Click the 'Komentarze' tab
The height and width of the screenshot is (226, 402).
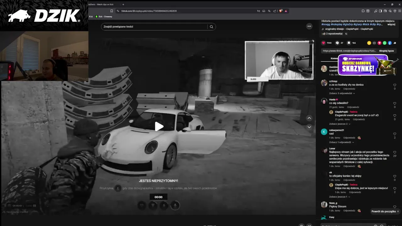click(334, 58)
